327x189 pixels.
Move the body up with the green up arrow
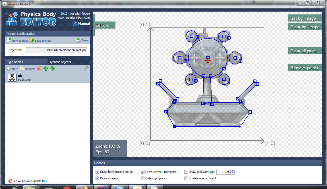(x=46, y=69)
